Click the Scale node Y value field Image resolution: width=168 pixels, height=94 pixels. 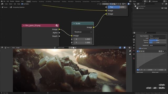point(83,43)
